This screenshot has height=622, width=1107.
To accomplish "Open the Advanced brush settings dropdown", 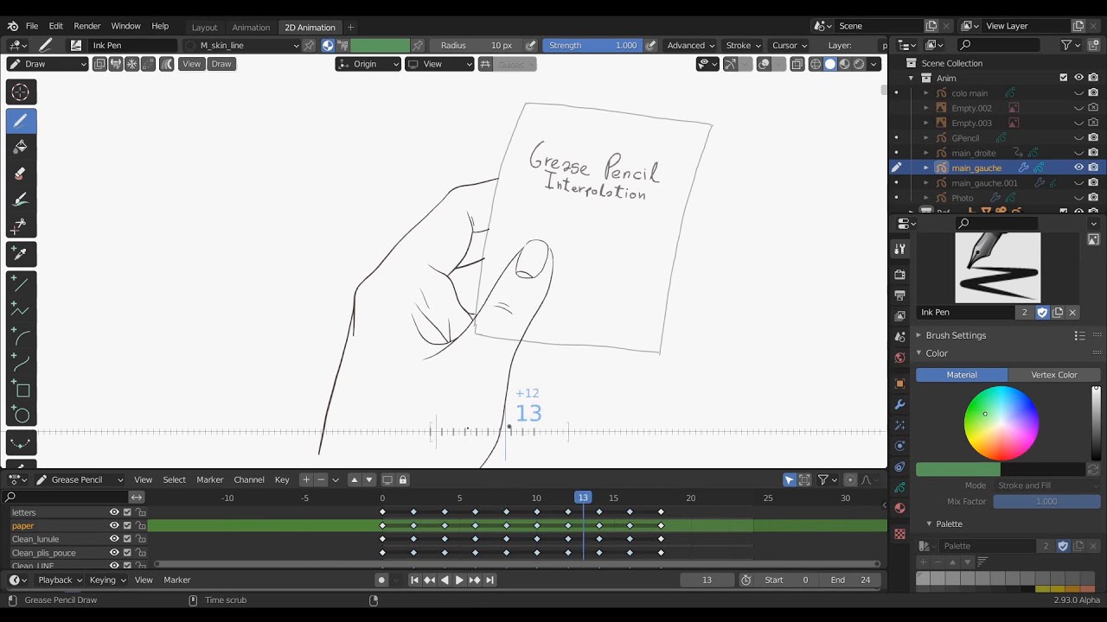I will coord(690,46).
